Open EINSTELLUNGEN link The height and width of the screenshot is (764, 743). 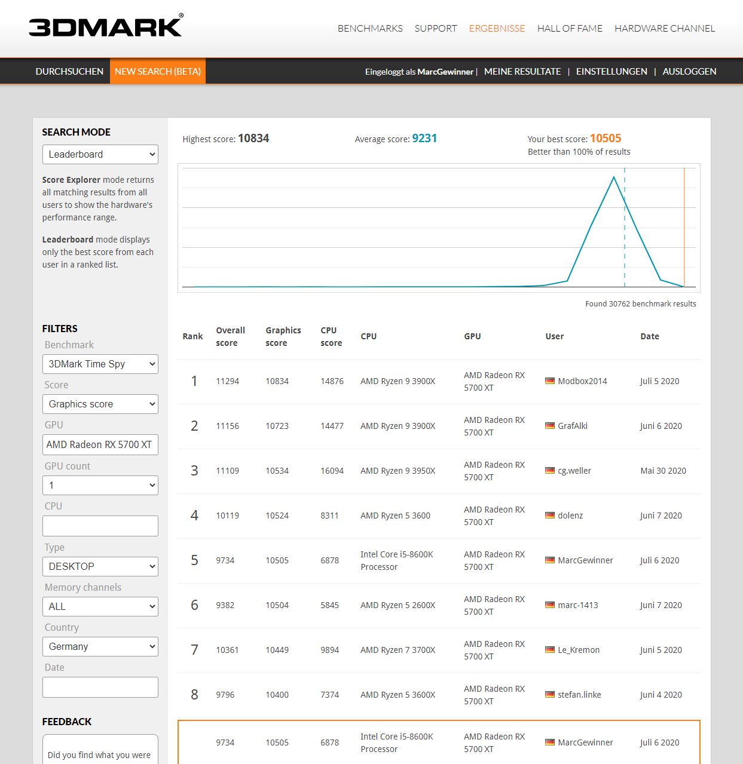[611, 71]
